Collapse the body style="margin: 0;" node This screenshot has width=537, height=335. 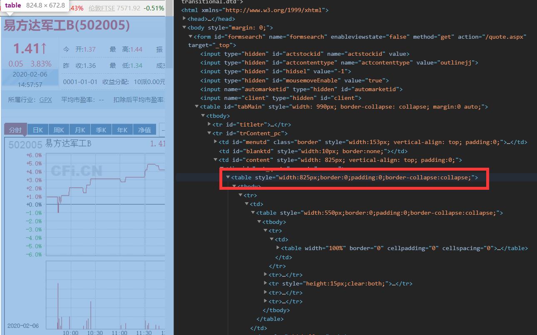point(185,27)
